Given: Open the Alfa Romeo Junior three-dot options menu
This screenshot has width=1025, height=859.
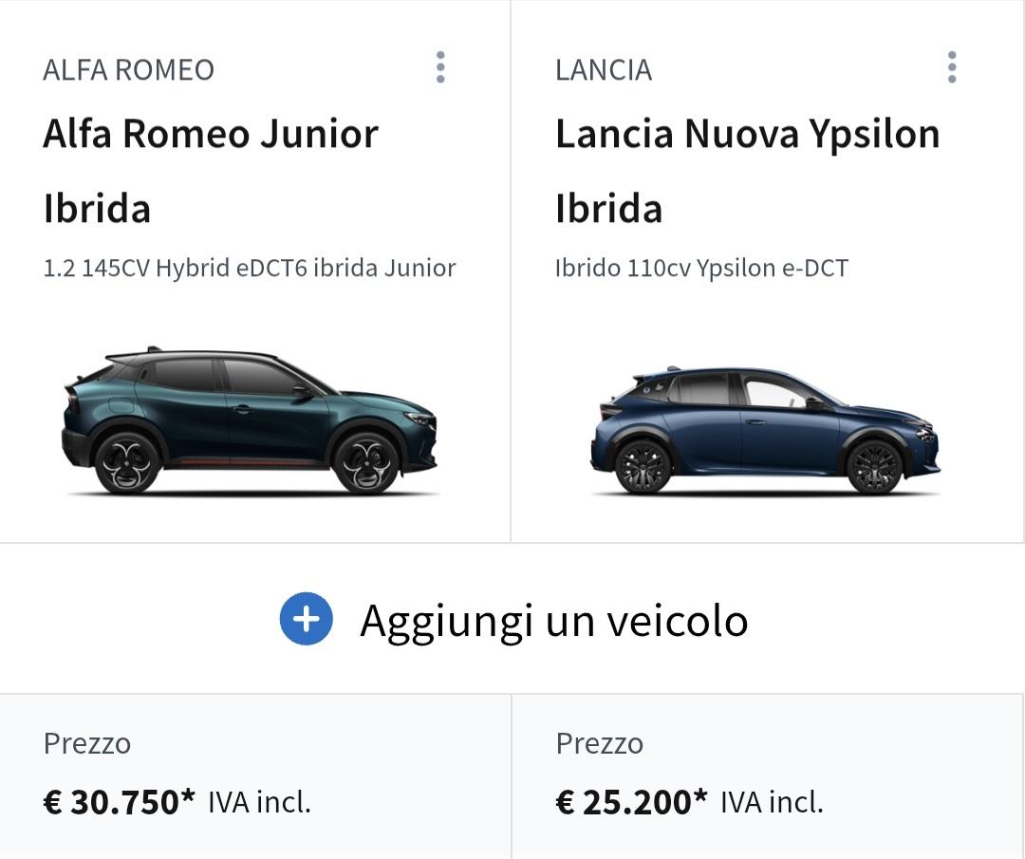Looking at the screenshot, I should (440, 67).
